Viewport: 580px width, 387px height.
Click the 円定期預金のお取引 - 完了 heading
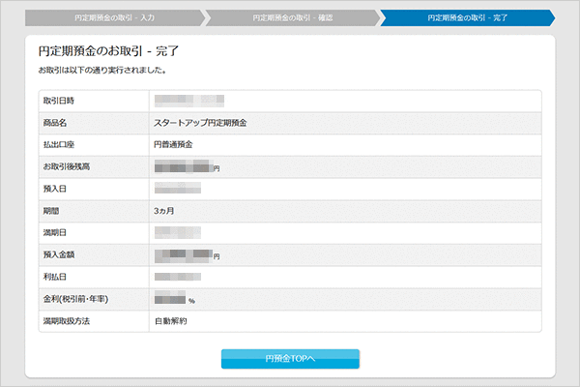click(108, 50)
